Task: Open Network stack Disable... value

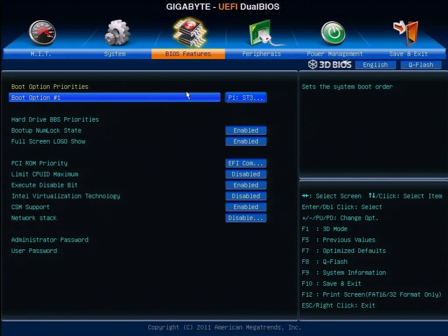Action: [246, 218]
